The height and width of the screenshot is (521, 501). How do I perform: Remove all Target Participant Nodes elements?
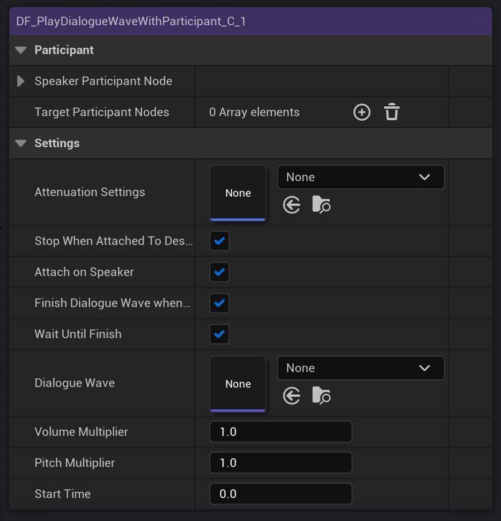392,112
